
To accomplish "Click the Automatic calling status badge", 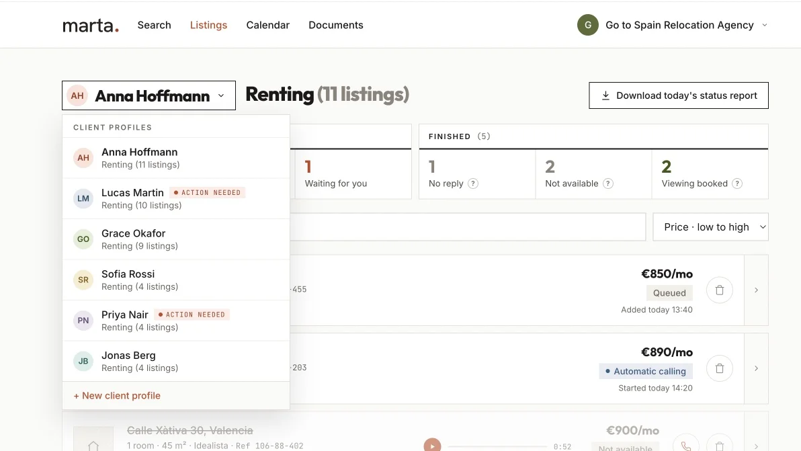I will click(646, 371).
